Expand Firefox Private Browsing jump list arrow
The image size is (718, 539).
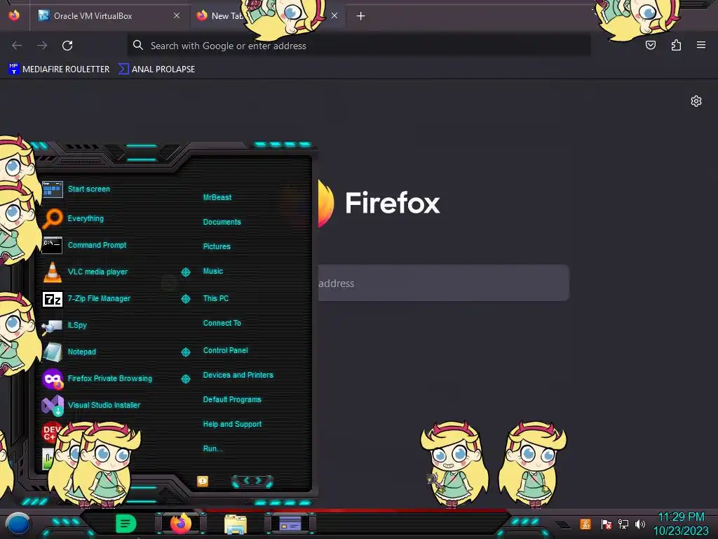pyautogui.click(x=185, y=378)
